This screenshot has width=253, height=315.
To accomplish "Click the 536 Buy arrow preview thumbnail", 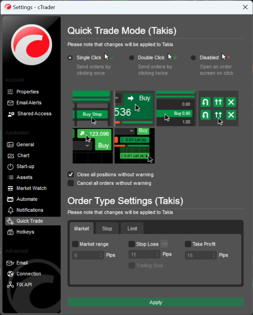I will pos(135,109).
